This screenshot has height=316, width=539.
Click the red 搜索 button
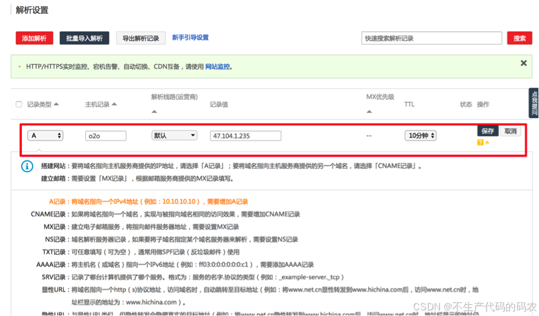(520, 38)
